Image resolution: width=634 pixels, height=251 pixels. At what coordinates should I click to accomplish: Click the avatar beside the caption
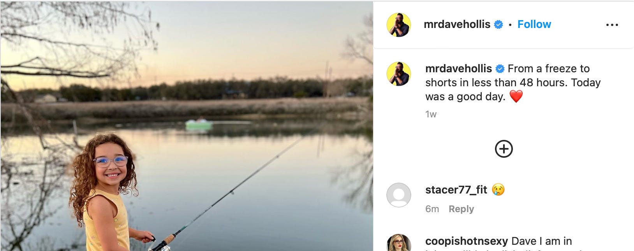point(398,74)
